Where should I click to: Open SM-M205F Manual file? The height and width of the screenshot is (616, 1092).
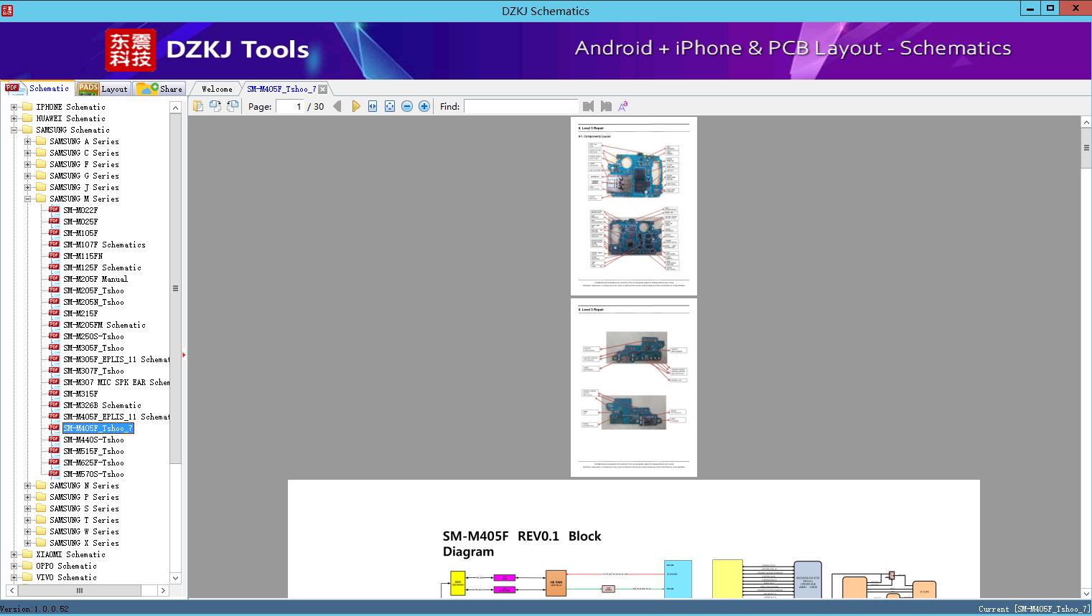[95, 279]
